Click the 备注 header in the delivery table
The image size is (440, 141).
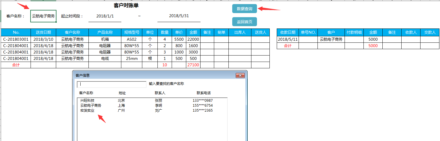[207, 32]
